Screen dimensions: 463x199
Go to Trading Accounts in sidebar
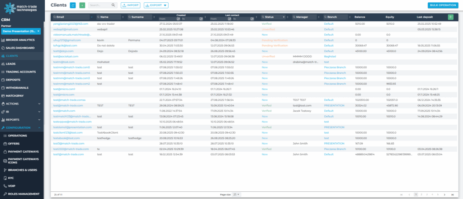[x=21, y=72]
